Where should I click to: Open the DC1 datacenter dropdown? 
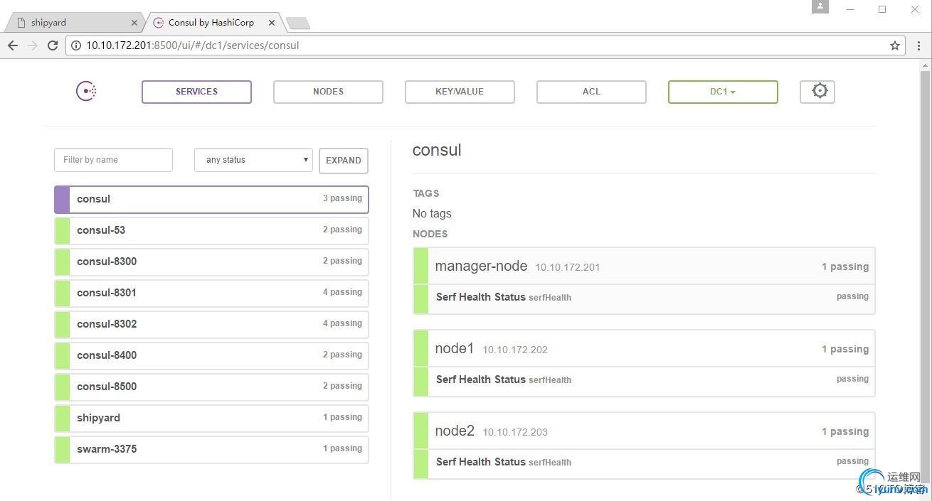pyautogui.click(x=723, y=92)
